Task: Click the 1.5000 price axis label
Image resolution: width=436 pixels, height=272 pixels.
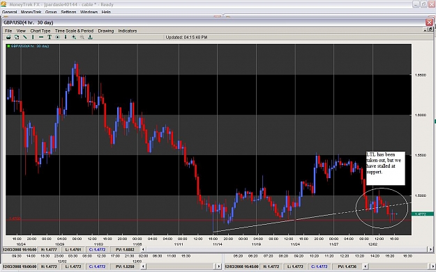Action: 420,195
